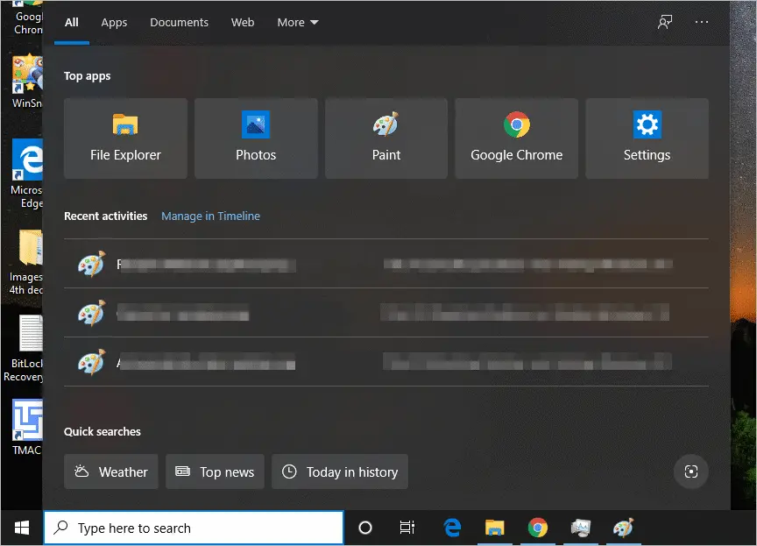Screen dimensions: 757x546
Task: Switch to the Apps tab
Action: 114,23
